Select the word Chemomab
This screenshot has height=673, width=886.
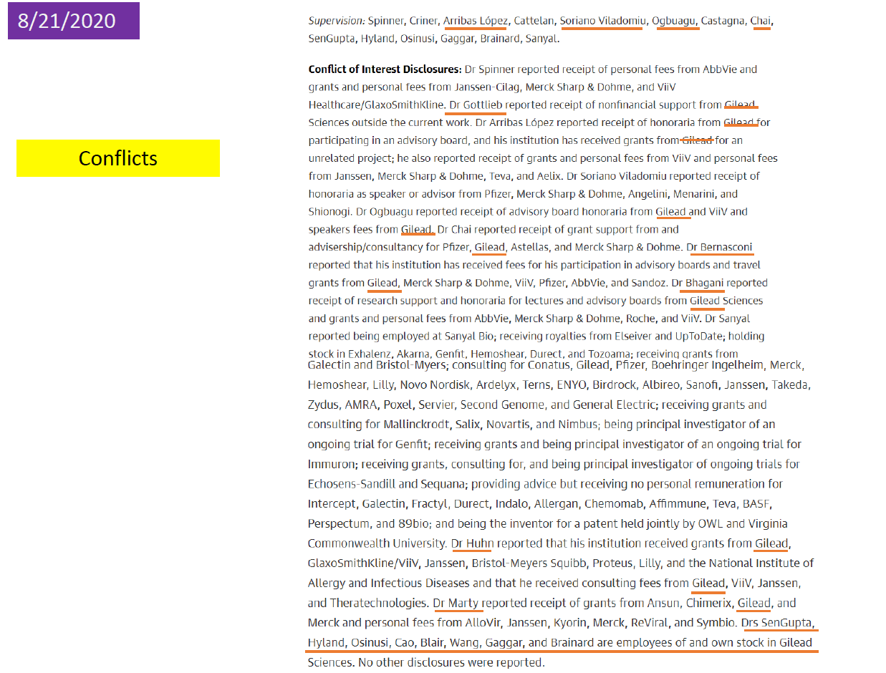[x=615, y=504]
